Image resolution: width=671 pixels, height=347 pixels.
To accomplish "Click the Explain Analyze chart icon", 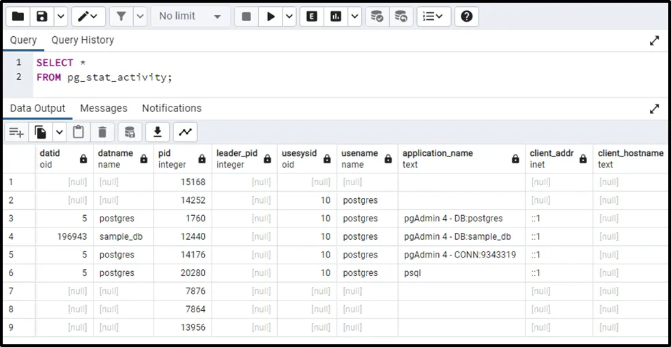I will (336, 16).
